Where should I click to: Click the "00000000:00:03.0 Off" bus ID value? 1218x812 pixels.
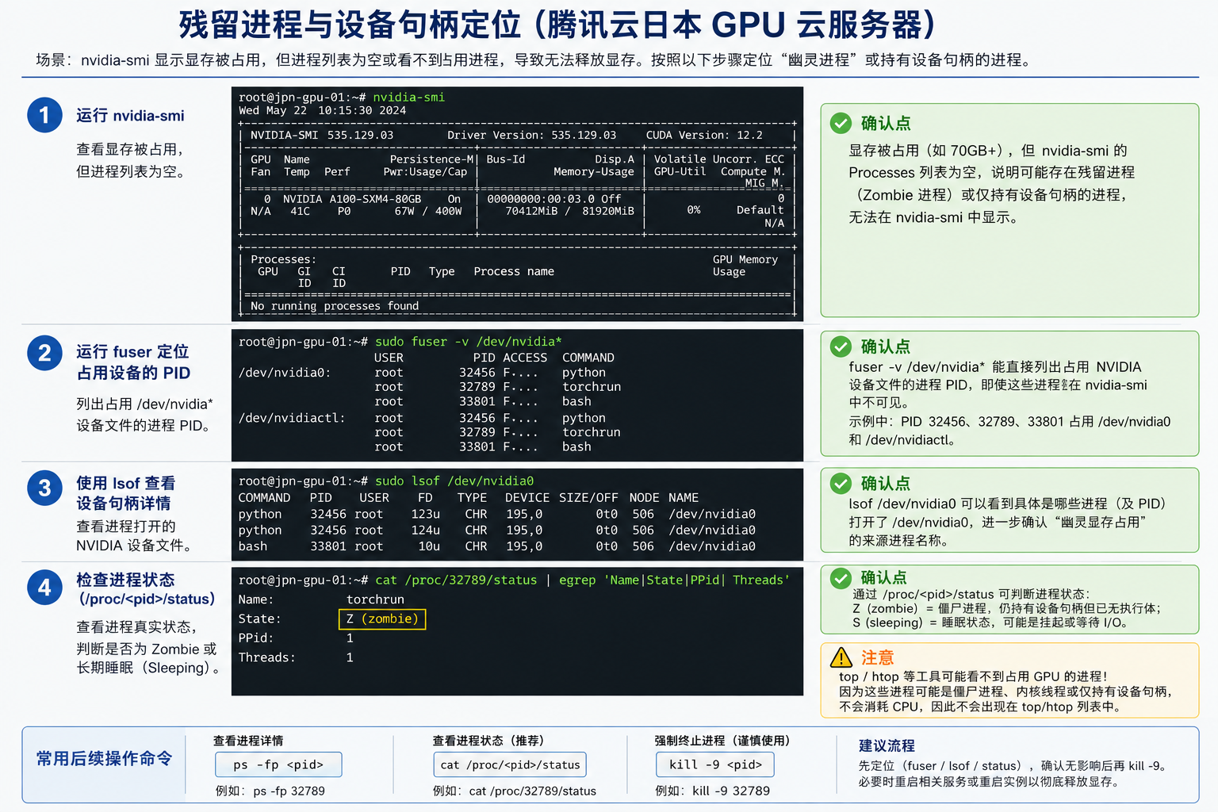(554, 199)
